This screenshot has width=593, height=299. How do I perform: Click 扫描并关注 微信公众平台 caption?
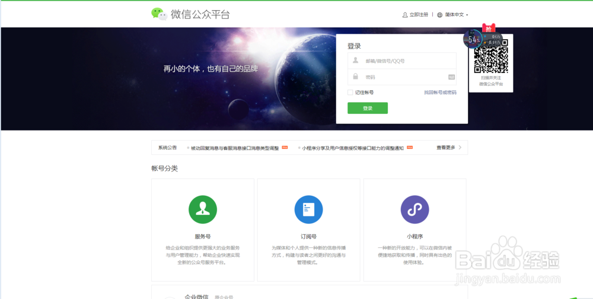491,81
